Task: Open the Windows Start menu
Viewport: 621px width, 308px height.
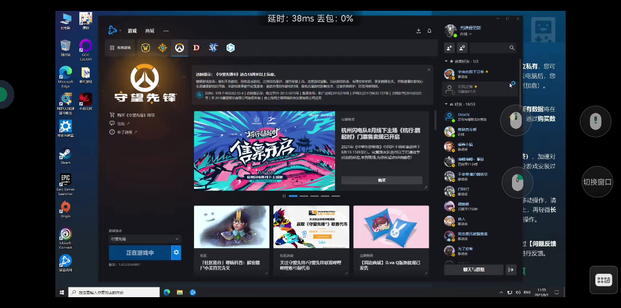Action: click(62, 293)
